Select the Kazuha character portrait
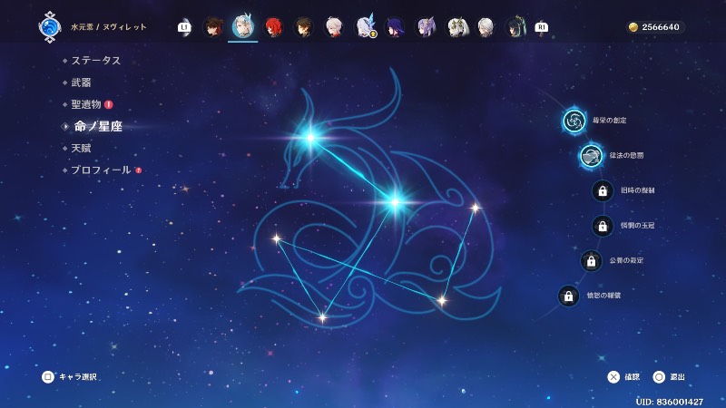The image size is (726, 408). tap(334, 27)
